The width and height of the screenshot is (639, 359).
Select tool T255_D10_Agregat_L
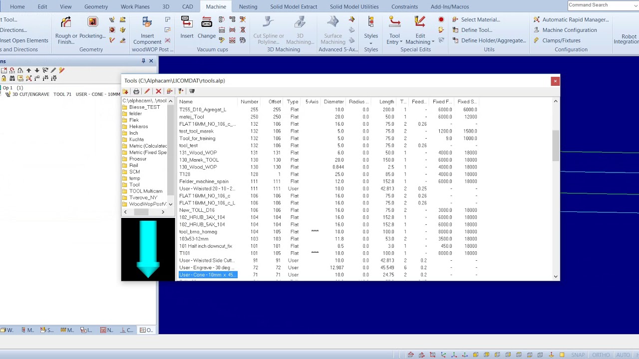click(x=203, y=110)
